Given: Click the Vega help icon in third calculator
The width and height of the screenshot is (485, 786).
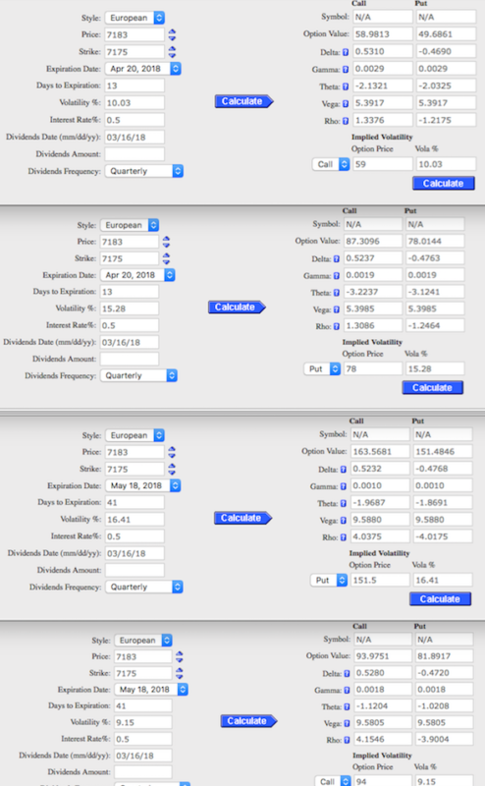Looking at the screenshot, I should [344, 521].
